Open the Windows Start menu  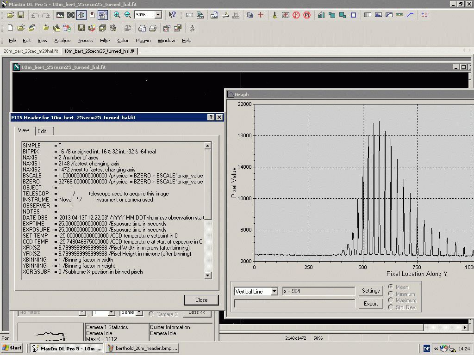(x=12, y=348)
